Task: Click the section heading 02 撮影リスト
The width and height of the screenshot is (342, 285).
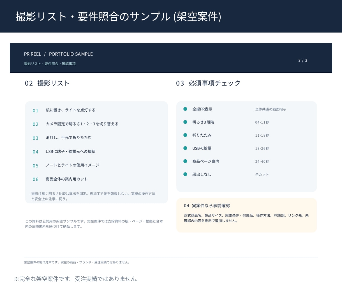Action: coord(47,83)
